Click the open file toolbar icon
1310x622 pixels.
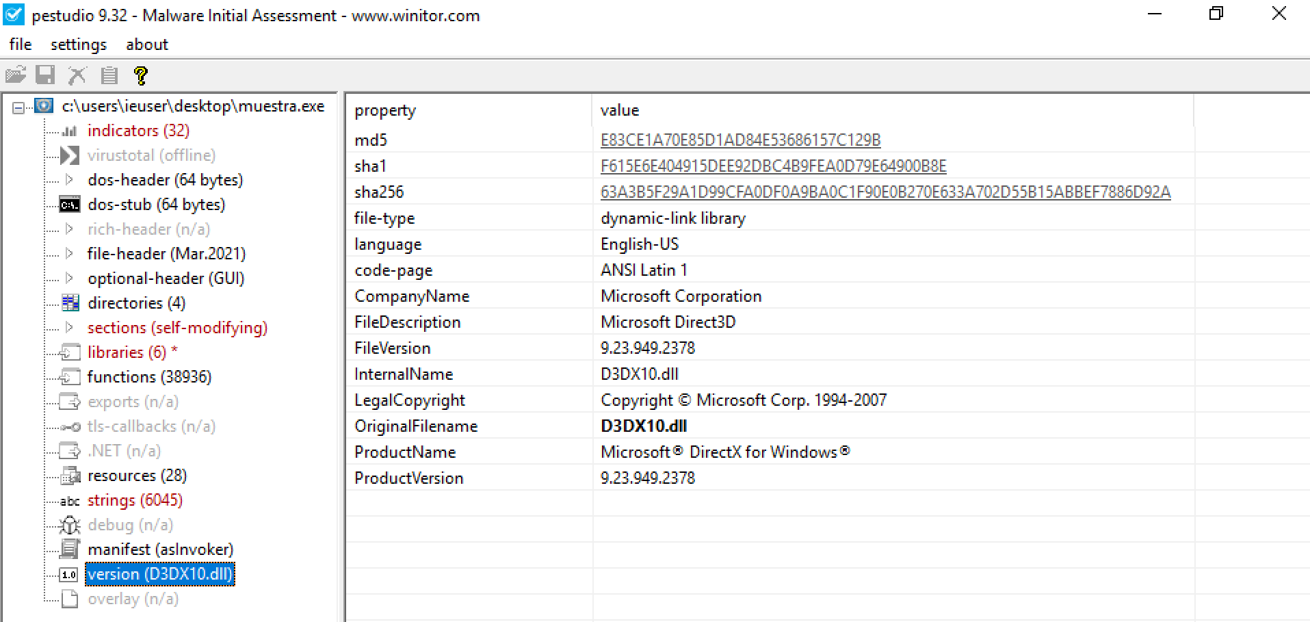click(16, 75)
